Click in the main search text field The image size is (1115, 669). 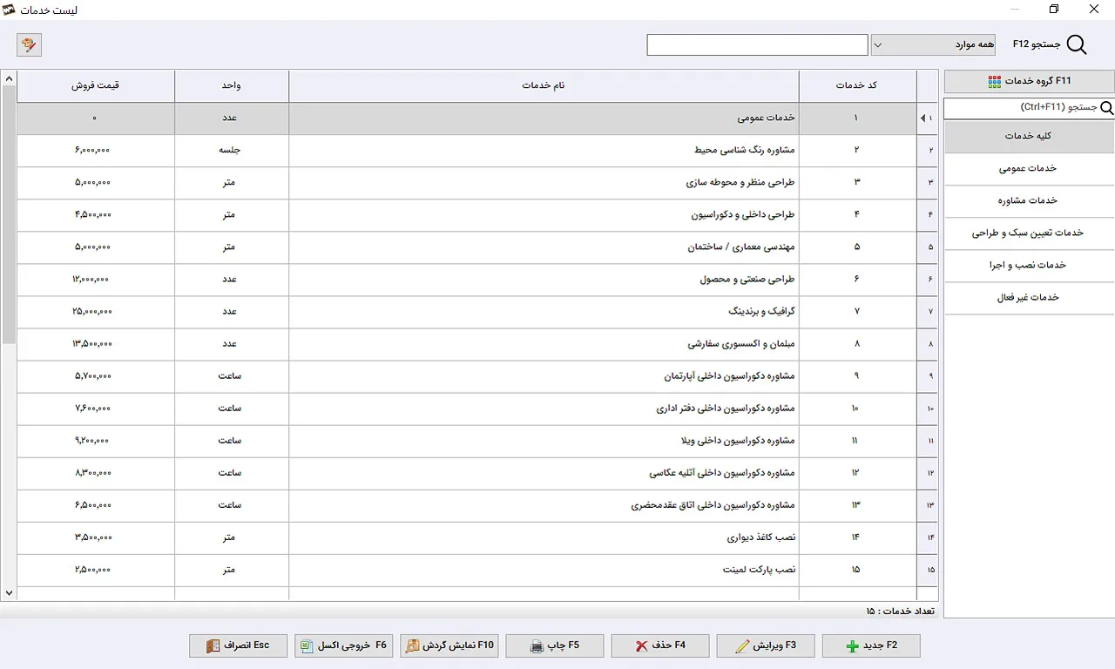pyautogui.click(x=757, y=44)
